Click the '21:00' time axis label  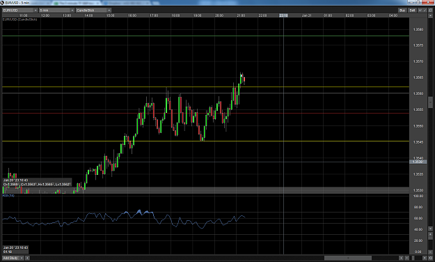click(x=241, y=15)
